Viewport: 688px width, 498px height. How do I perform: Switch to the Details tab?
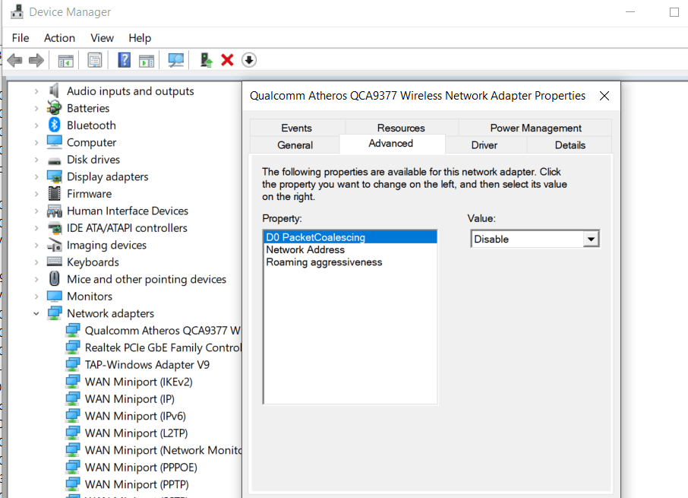tap(570, 145)
